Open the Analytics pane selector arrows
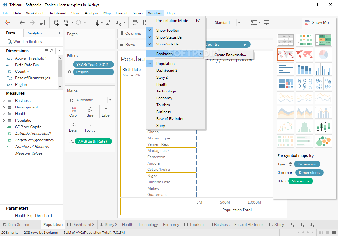The height and width of the screenshot is (236, 338). (59, 33)
